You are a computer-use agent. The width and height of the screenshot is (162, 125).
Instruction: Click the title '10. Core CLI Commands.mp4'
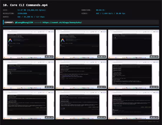pyautogui.click(x=25, y=5)
